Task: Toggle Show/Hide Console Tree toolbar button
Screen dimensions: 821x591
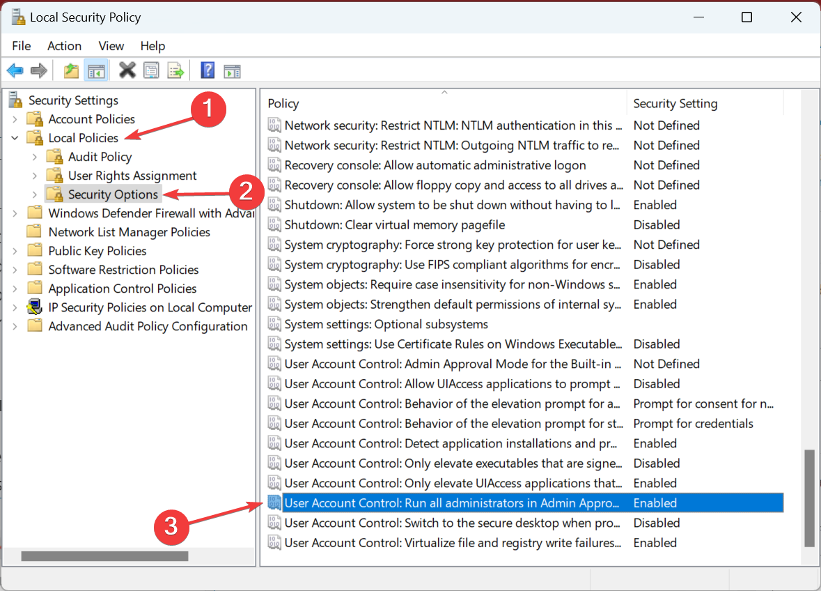Action: pyautogui.click(x=95, y=70)
